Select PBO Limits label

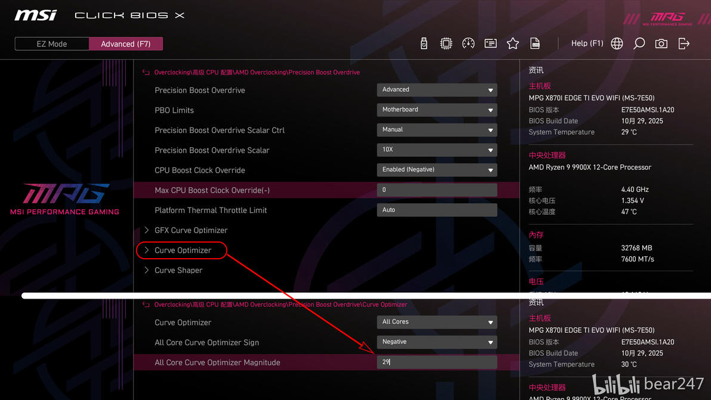click(x=174, y=110)
